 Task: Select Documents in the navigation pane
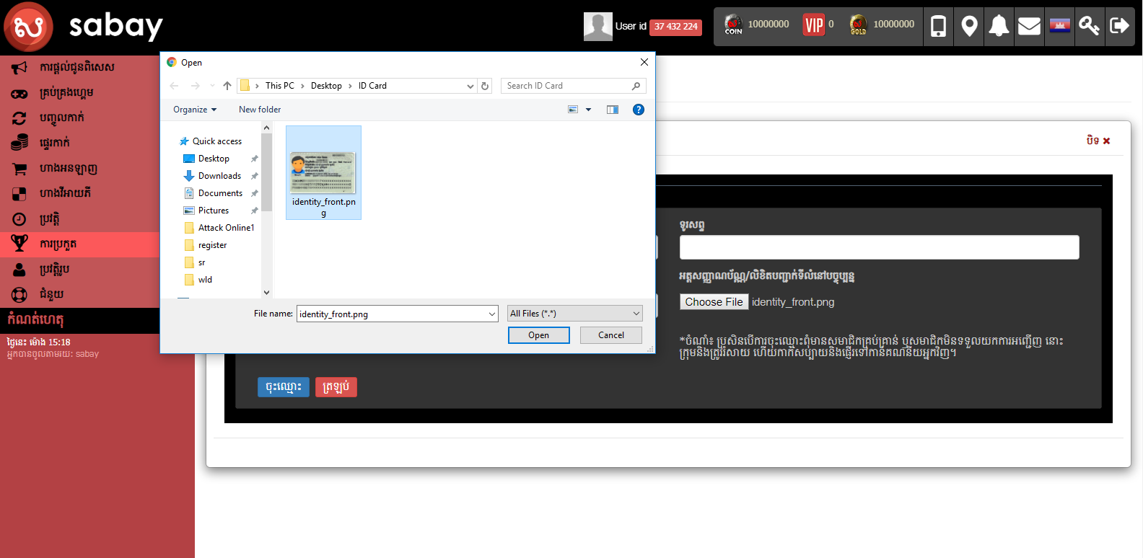(220, 193)
